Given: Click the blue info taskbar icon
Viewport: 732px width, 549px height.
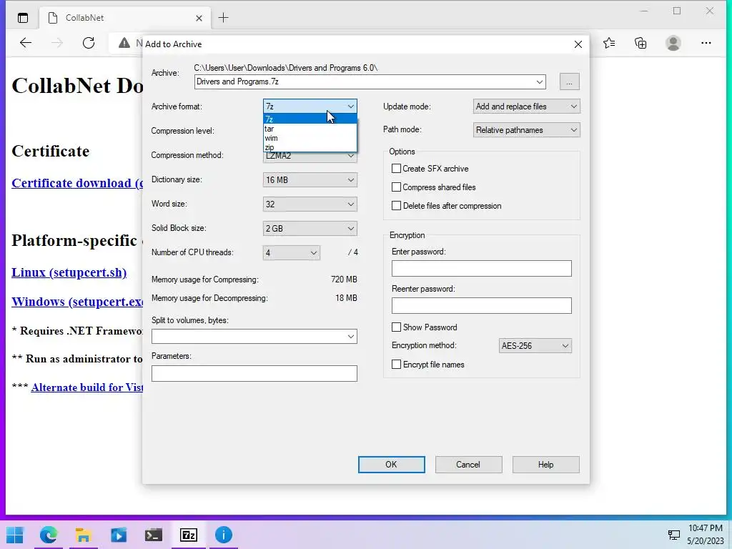Looking at the screenshot, I should click(224, 535).
